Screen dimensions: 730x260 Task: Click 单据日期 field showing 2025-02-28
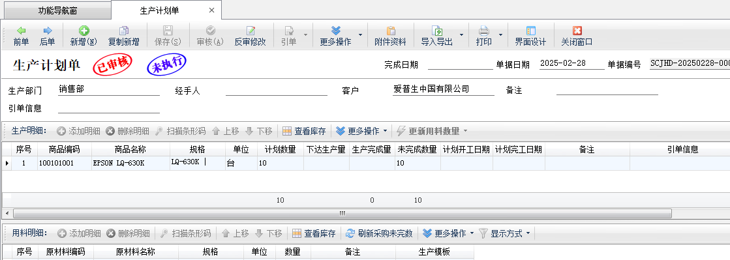click(x=571, y=64)
